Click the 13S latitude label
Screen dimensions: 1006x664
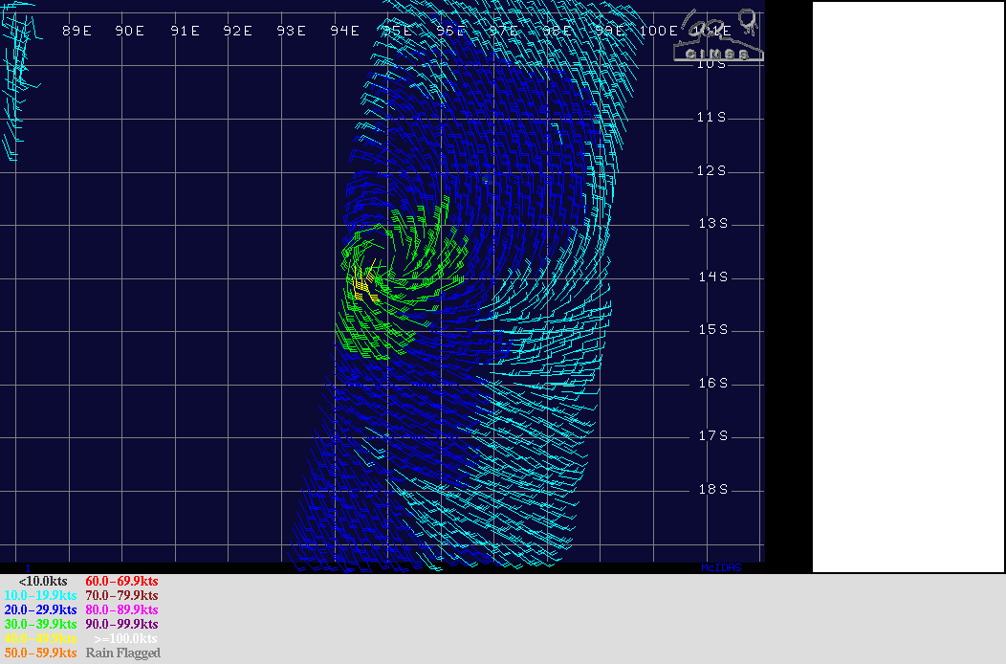(x=713, y=223)
